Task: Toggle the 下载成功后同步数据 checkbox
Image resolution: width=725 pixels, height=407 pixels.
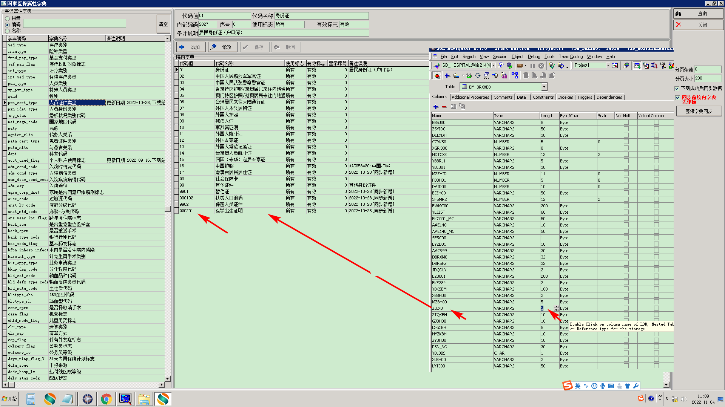Action: tap(677, 89)
